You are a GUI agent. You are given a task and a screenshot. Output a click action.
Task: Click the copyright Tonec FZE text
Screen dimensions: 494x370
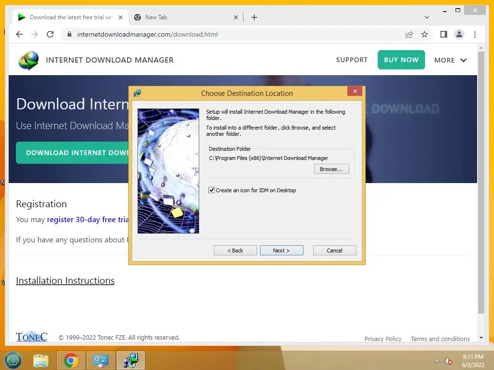[119, 337]
